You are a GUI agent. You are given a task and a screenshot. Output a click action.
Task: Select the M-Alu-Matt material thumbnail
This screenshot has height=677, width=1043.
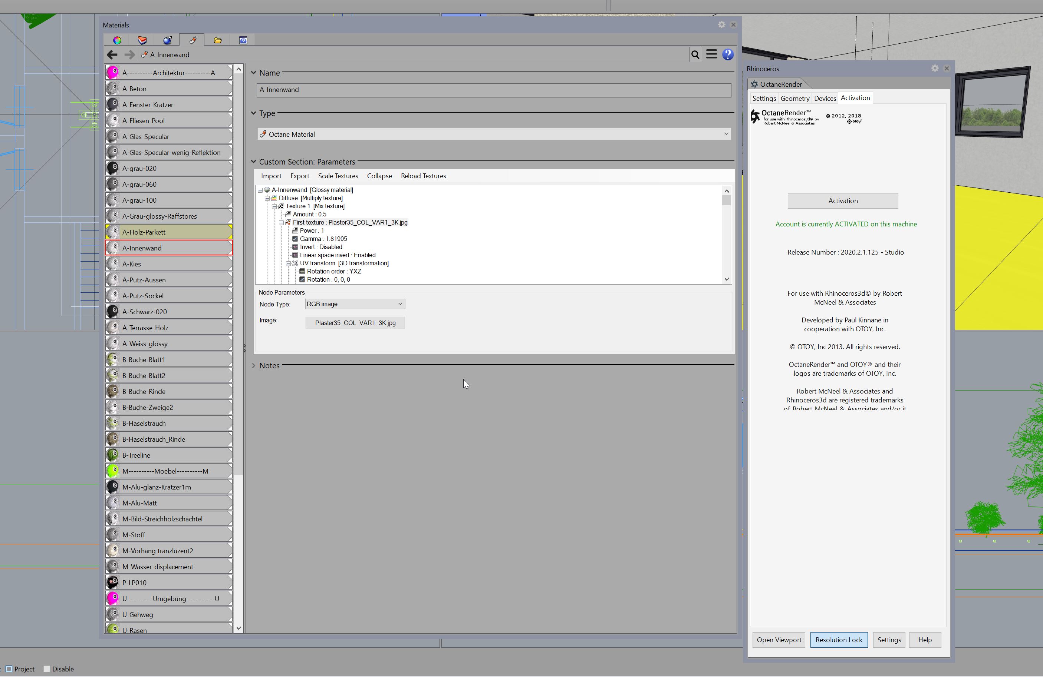[x=113, y=503]
